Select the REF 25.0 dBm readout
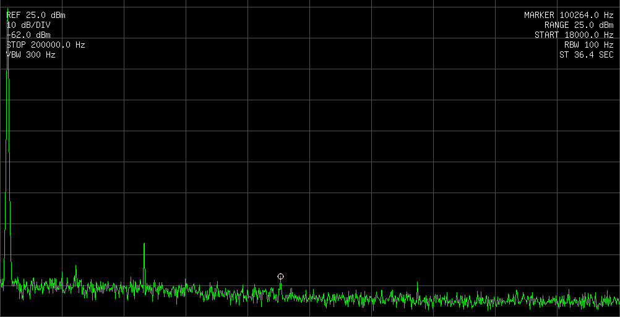Image resolution: width=620 pixels, height=317 pixels. pyautogui.click(x=36, y=15)
